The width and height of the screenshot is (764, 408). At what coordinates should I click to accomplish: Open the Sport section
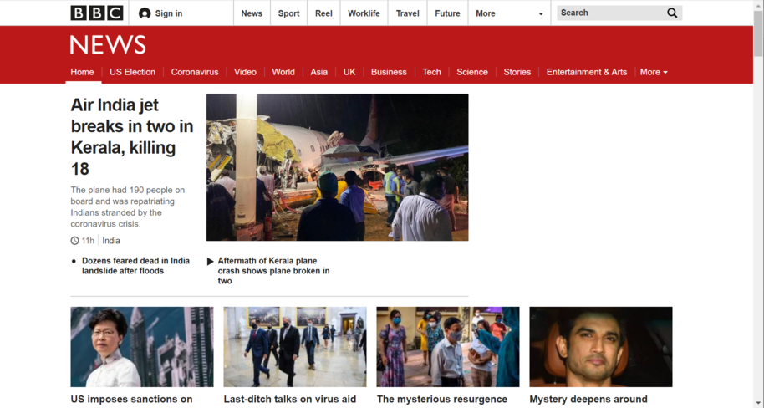[288, 13]
